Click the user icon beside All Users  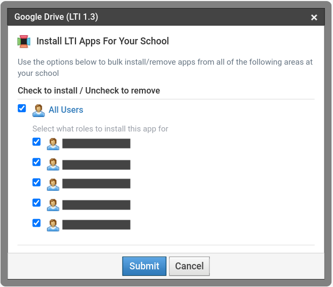[39, 111]
